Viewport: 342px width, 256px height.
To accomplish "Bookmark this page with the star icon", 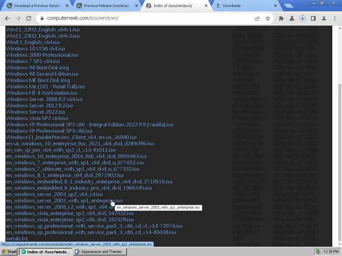I will [268, 19].
